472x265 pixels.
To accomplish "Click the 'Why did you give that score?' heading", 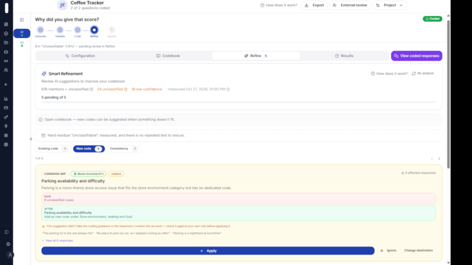I will pyautogui.click(x=67, y=20).
